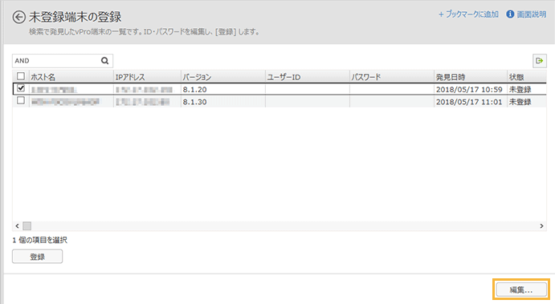Go back using the circled arrow icon
The width and height of the screenshot is (555, 304).
click(19, 17)
